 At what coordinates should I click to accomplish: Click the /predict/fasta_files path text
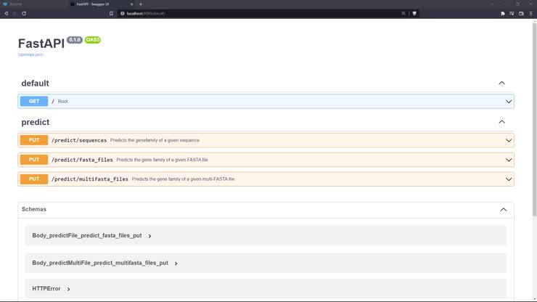point(82,160)
